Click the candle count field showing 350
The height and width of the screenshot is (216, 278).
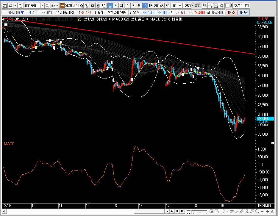(x=187, y=6)
